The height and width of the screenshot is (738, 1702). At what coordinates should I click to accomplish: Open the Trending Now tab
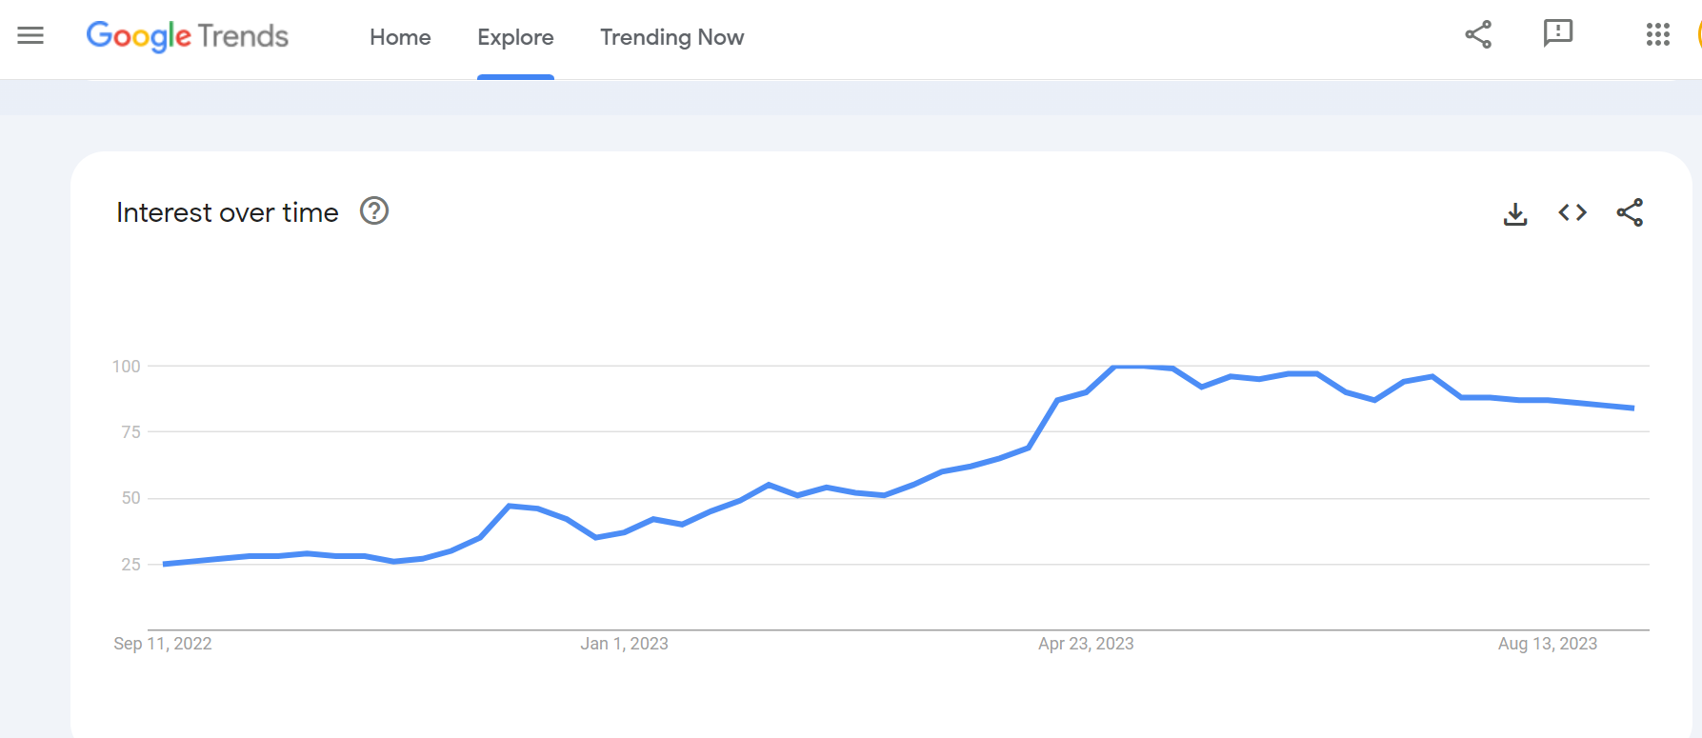(671, 37)
